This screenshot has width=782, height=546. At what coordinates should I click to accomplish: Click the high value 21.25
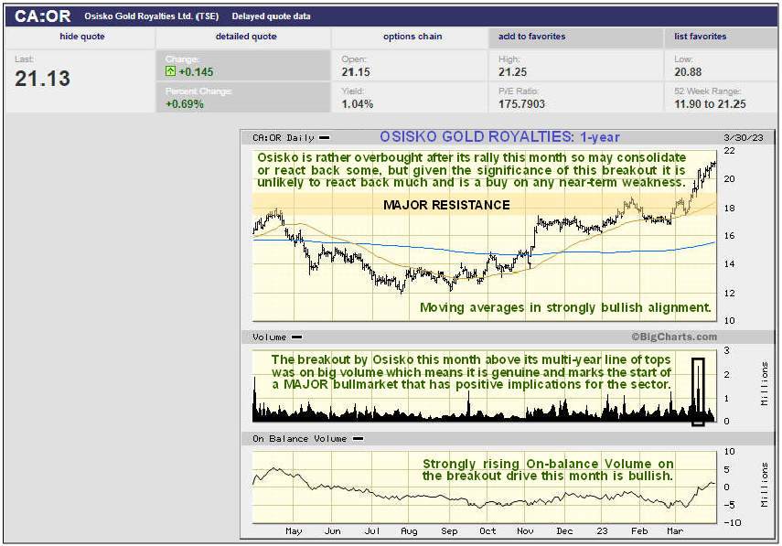coord(513,72)
